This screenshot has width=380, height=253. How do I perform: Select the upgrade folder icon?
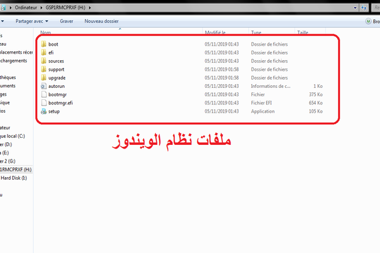[x=43, y=77]
